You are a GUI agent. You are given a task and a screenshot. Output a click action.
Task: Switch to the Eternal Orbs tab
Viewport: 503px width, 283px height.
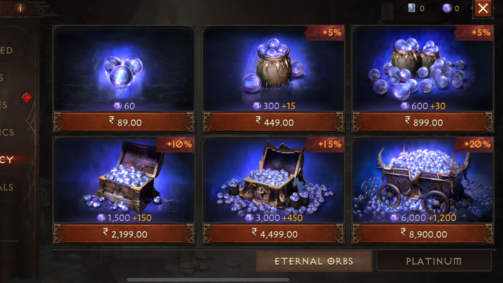pyautogui.click(x=314, y=261)
